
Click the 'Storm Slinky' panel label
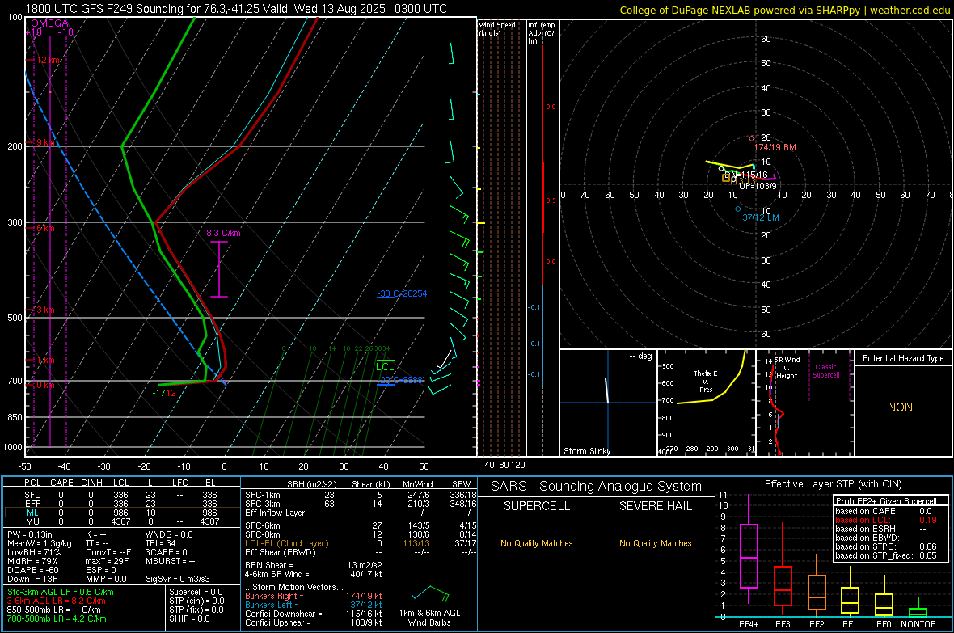pyautogui.click(x=586, y=451)
